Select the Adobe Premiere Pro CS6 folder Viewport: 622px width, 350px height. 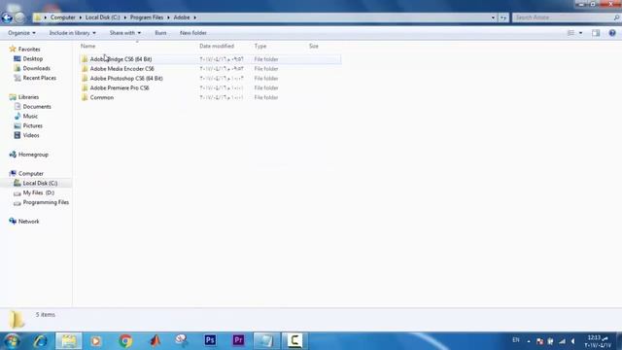[120, 87]
